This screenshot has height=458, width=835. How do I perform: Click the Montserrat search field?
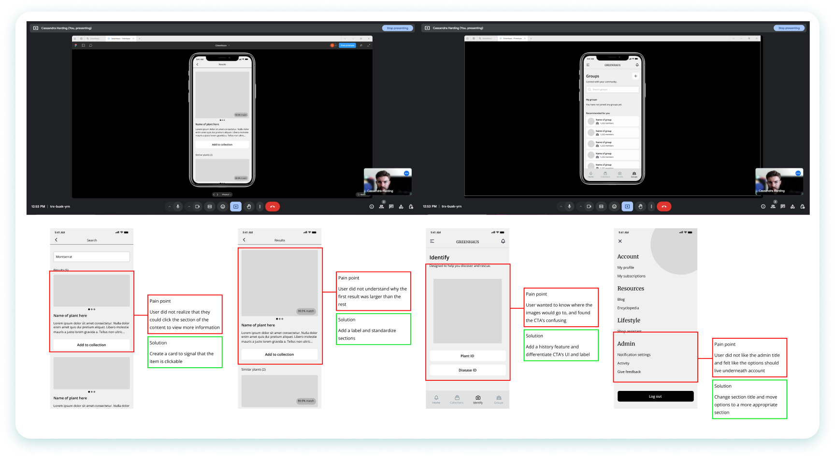click(92, 257)
